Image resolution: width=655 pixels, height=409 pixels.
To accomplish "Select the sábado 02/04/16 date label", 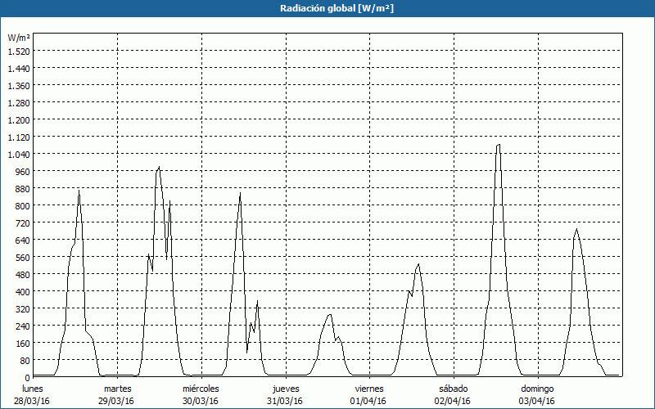I will [x=453, y=394].
